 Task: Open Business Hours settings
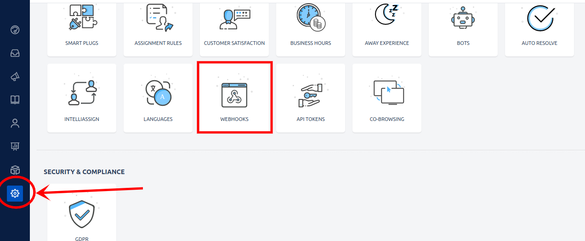click(311, 27)
